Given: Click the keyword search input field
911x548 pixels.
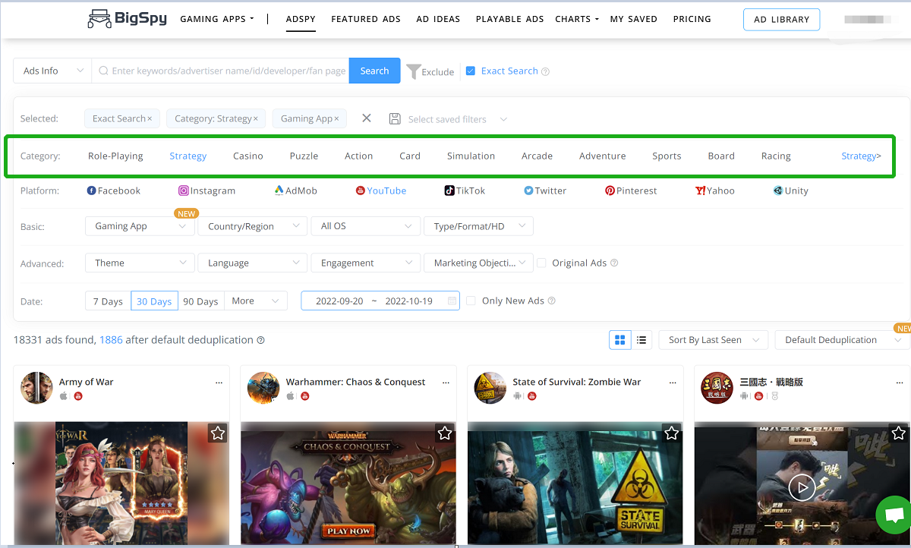Looking at the screenshot, I should pos(220,71).
